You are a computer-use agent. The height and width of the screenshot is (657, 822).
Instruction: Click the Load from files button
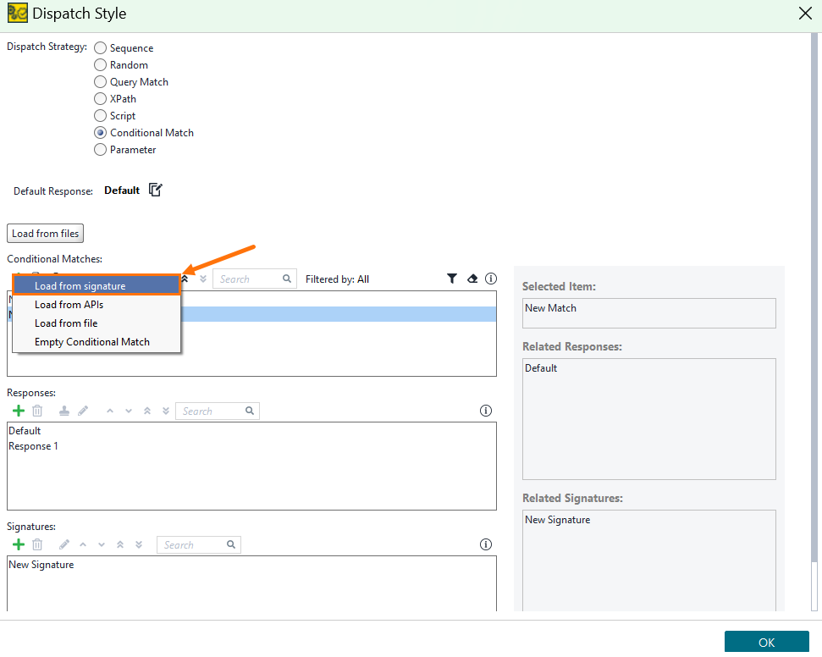click(x=46, y=234)
